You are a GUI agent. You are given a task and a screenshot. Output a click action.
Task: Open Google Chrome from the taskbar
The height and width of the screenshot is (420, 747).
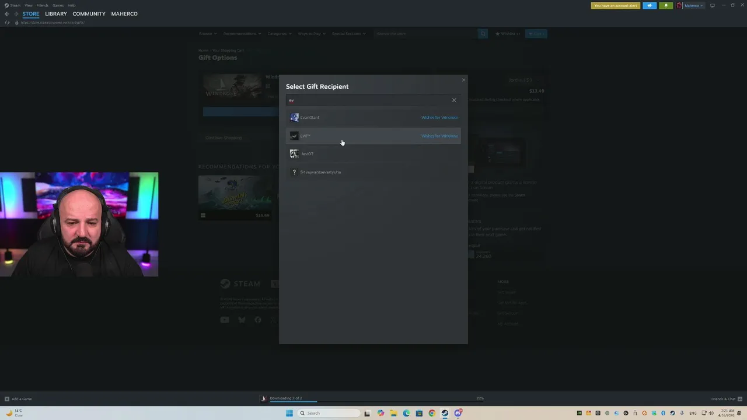tap(432, 413)
